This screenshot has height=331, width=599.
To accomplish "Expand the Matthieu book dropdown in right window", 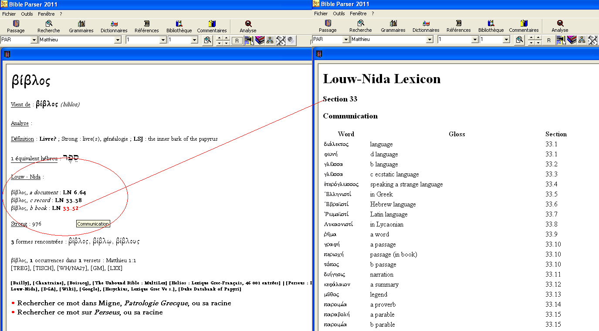I will (x=430, y=40).
